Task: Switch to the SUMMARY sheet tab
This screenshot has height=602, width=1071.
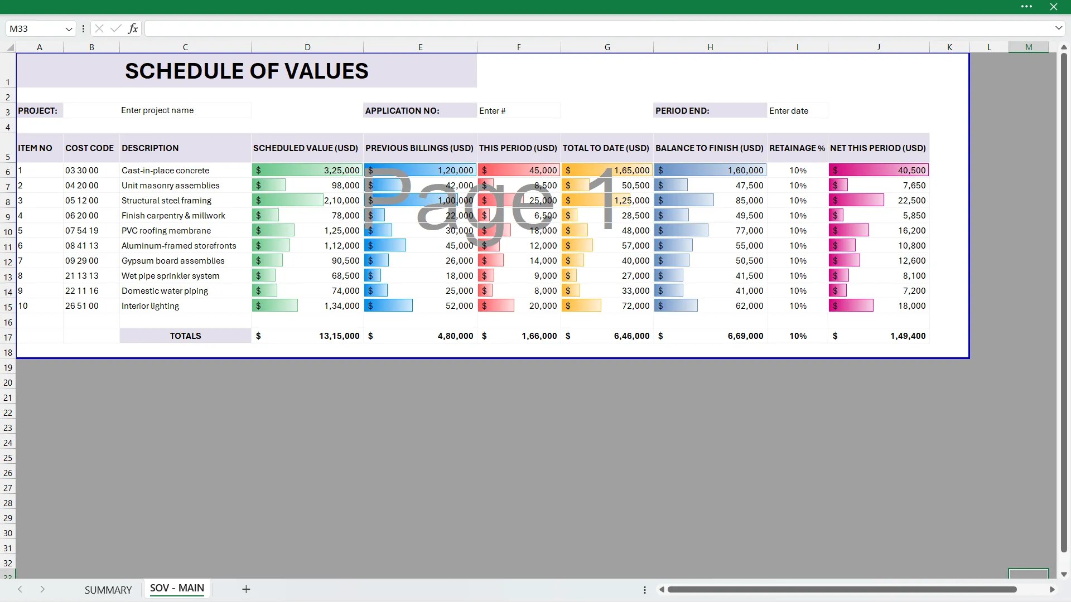Action: click(108, 590)
